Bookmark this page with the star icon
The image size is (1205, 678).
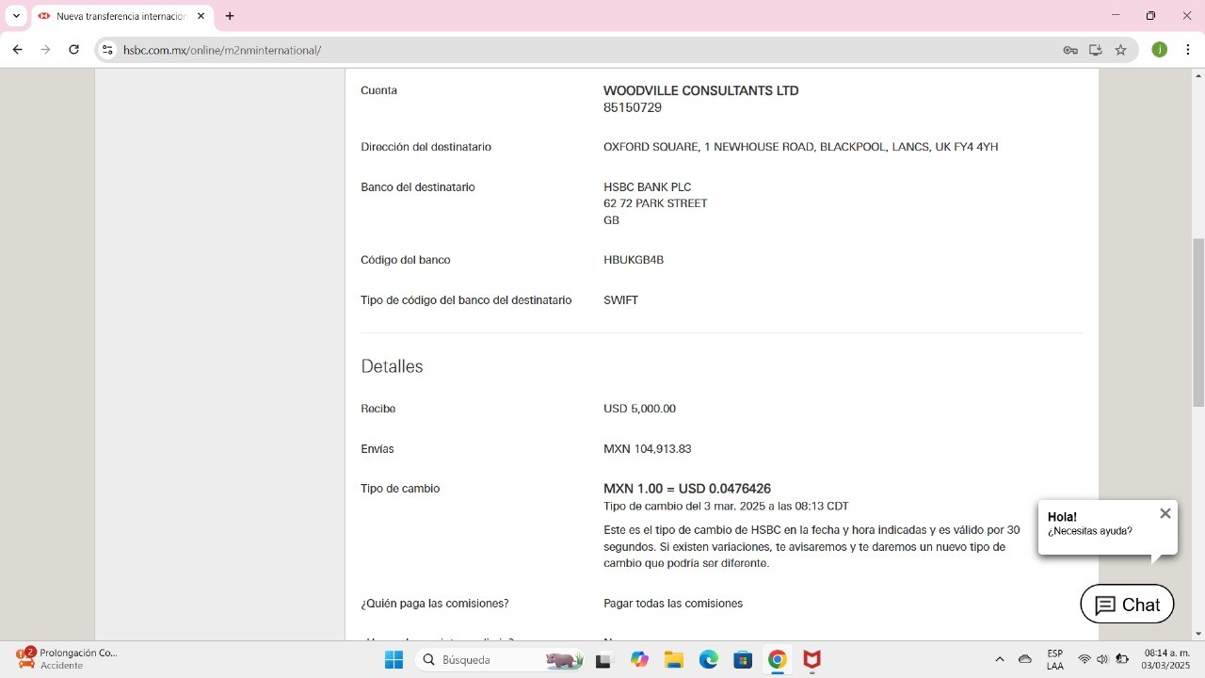tap(1120, 50)
